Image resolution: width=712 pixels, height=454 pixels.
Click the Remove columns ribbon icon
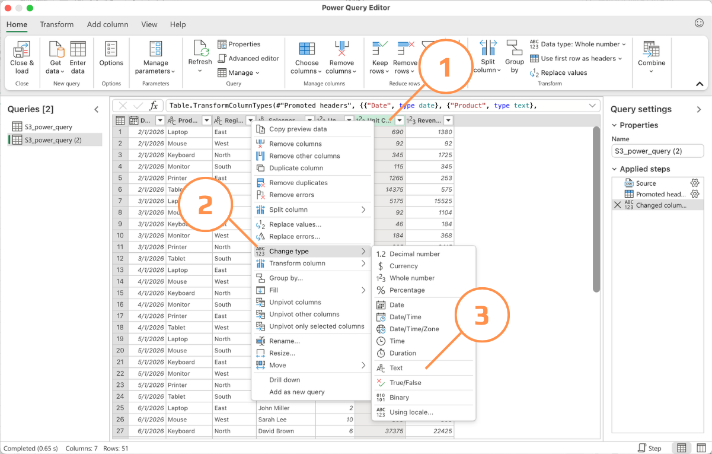(x=341, y=49)
